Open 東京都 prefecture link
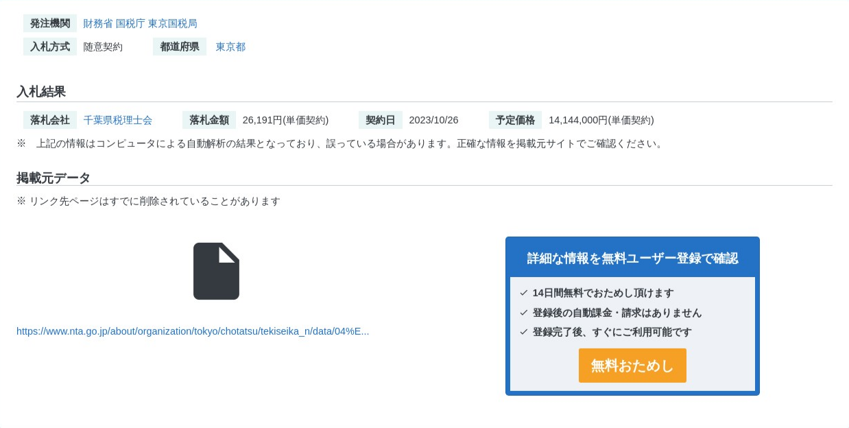 click(x=230, y=47)
